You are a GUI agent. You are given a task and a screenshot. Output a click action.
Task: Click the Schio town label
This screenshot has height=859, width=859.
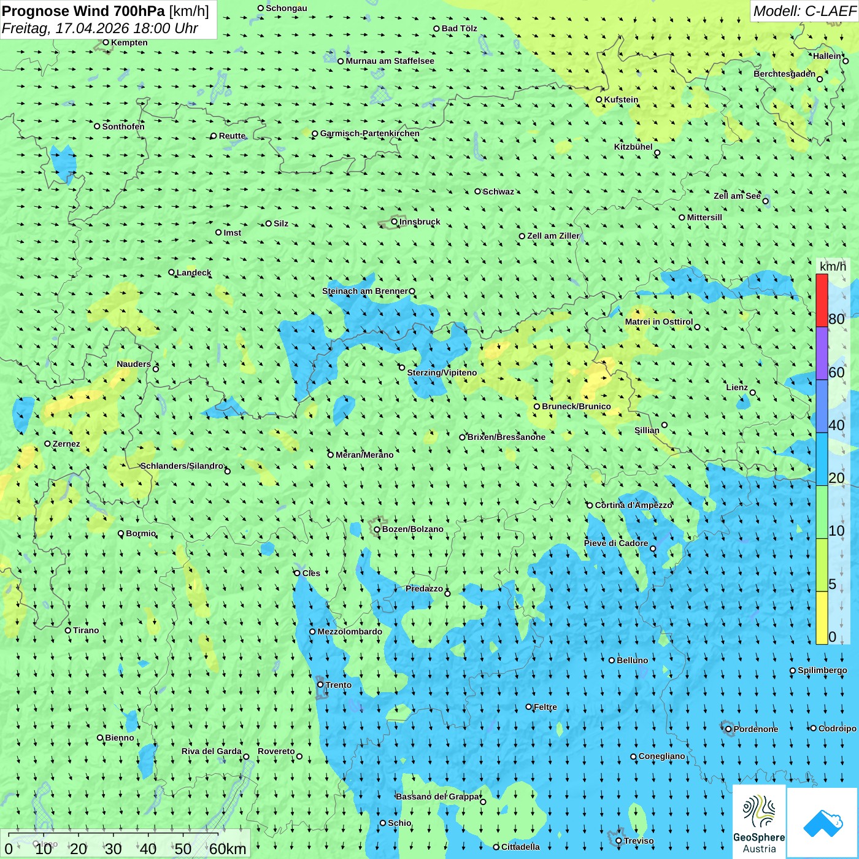click(399, 823)
